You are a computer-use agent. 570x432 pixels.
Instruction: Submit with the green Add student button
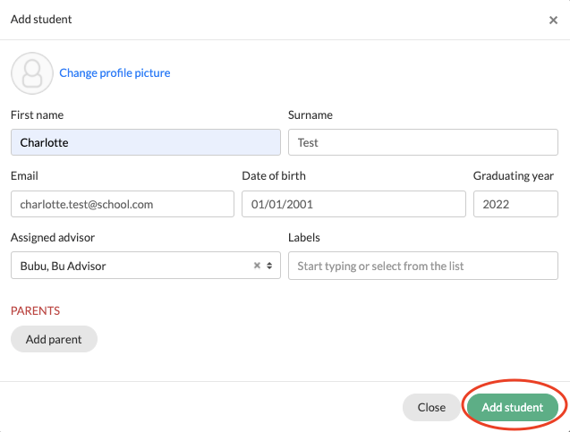(512, 407)
